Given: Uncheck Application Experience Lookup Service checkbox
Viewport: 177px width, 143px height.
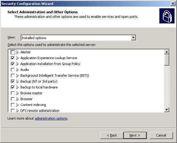Looking at the screenshot, I should [x=13, y=58].
